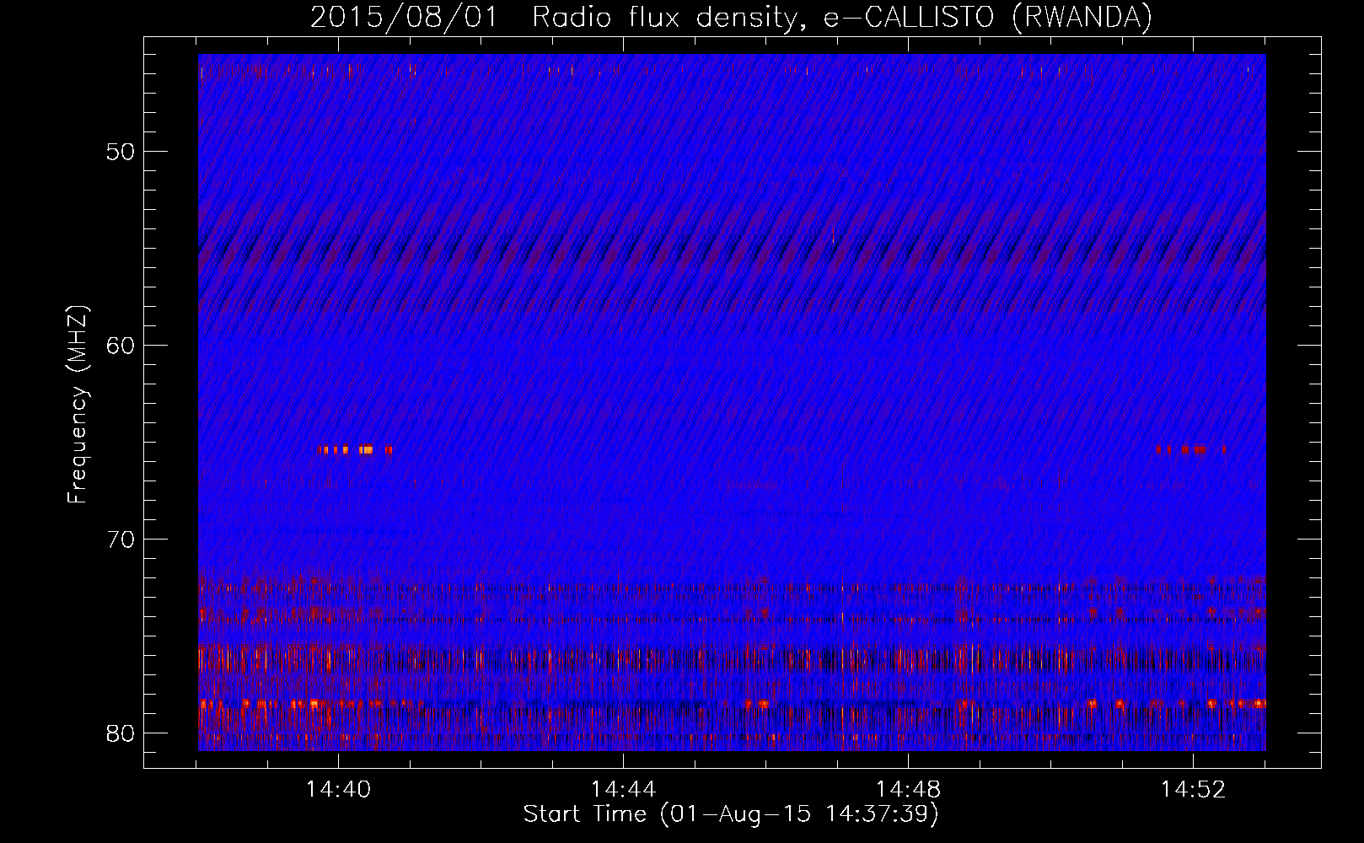Click the '70' frequency tick label
Image resolution: width=1364 pixels, height=843 pixels.
tap(121, 539)
